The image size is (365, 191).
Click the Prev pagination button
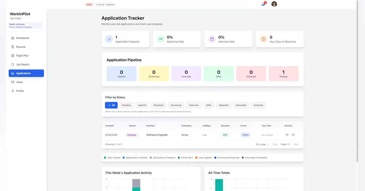click(275, 144)
